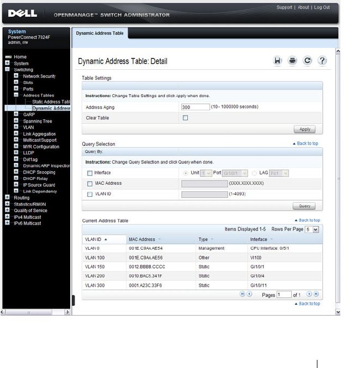The width and height of the screenshot is (349, 368).
Task: Go to next page pagination icon
Action: click(309, 294)
